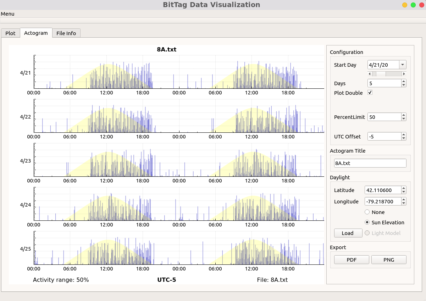Select the Sun Elevation radio button
Image resolution: width=426 pixels, height=301 pixels.
367,222
